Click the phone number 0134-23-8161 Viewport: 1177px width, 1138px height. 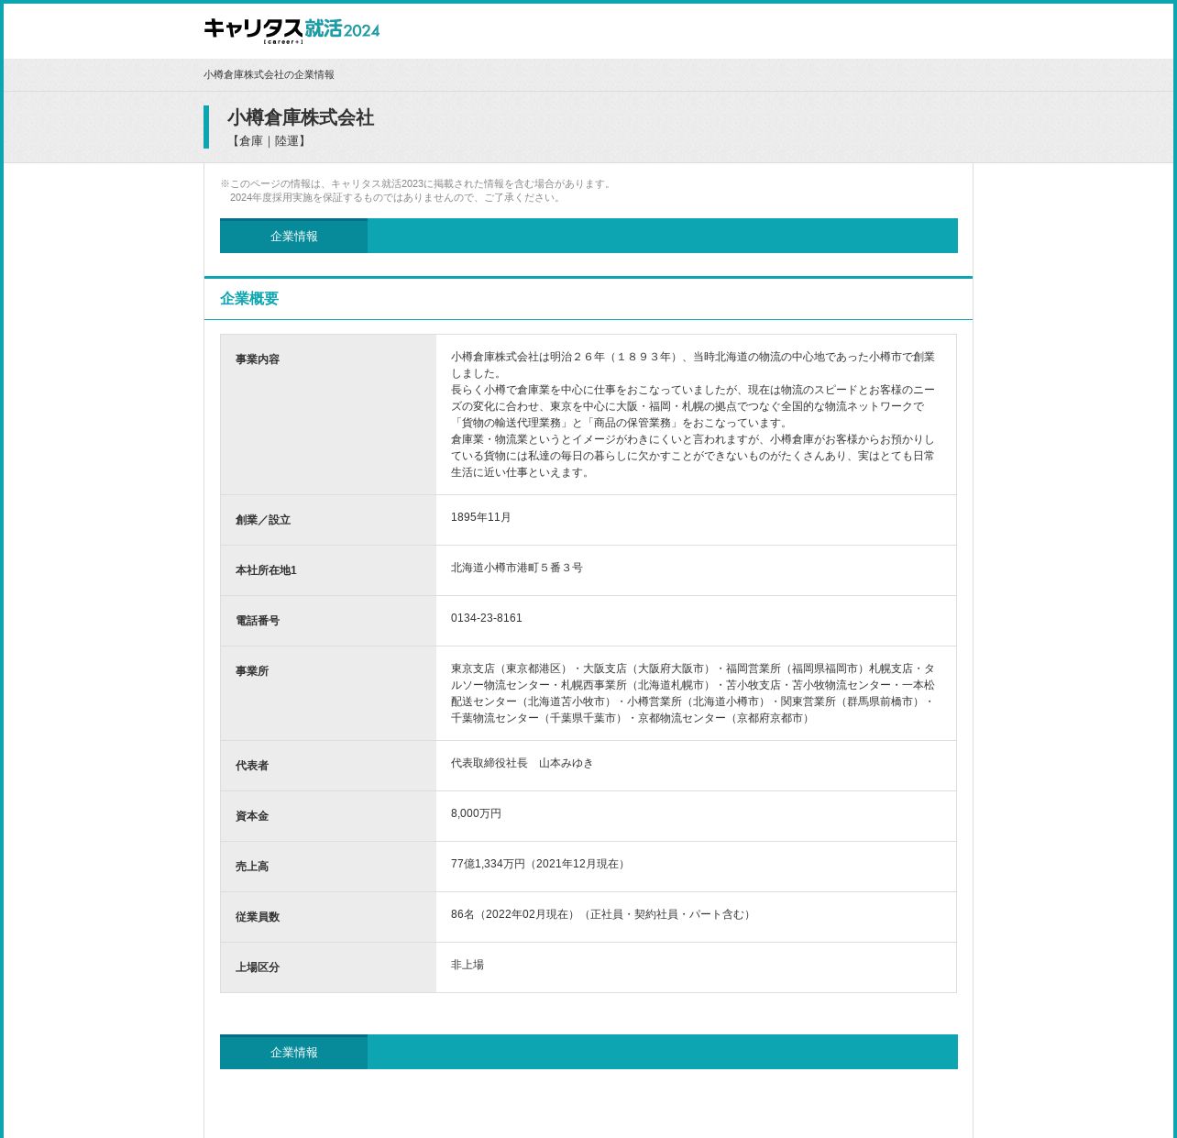coord(487,618)
